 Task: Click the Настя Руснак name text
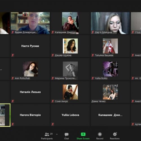pos(30,46)
